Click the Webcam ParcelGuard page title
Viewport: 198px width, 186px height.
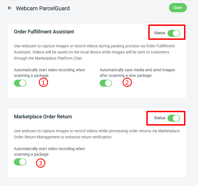click(x=43, y=8)
